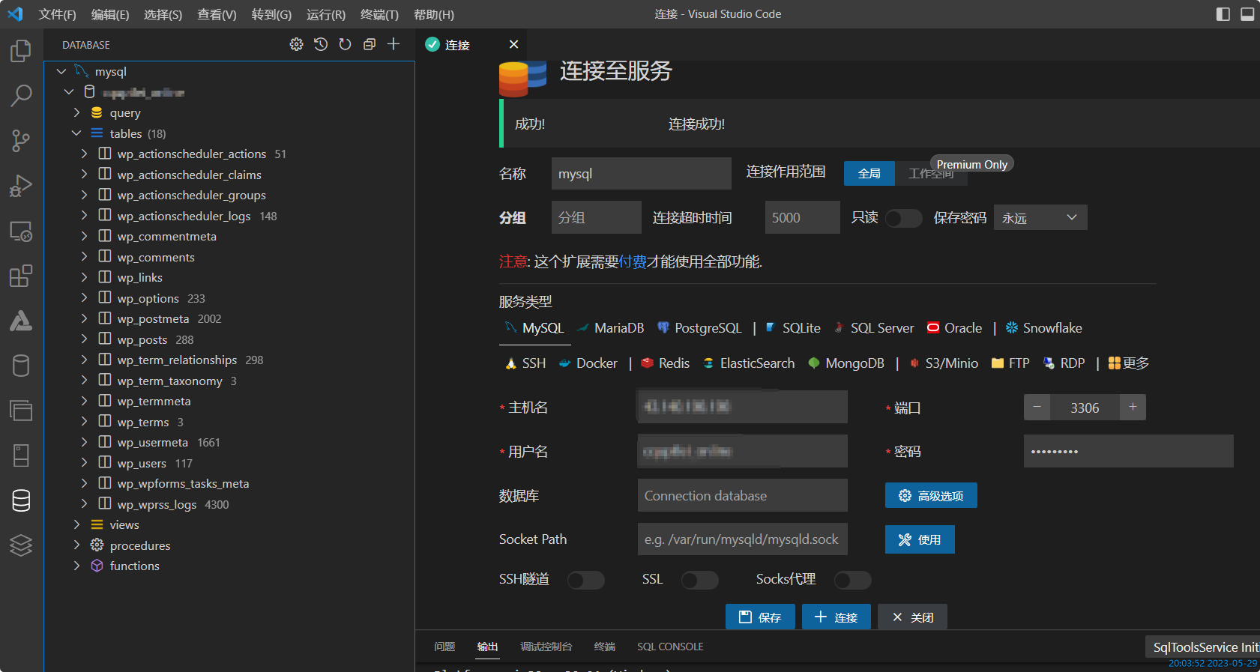
Task: Collapse the tables (18) node
Action: pos(76,133)
